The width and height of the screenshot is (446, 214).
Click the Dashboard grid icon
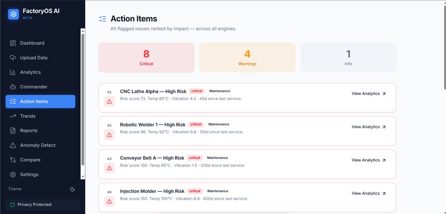(x=13, y=43)
